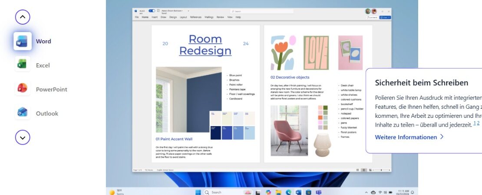Image resolution: width=482 pixels, height=195 pixels.
Task: Adjust the Word zoom slider in status bar
Action: coord(382,170)
